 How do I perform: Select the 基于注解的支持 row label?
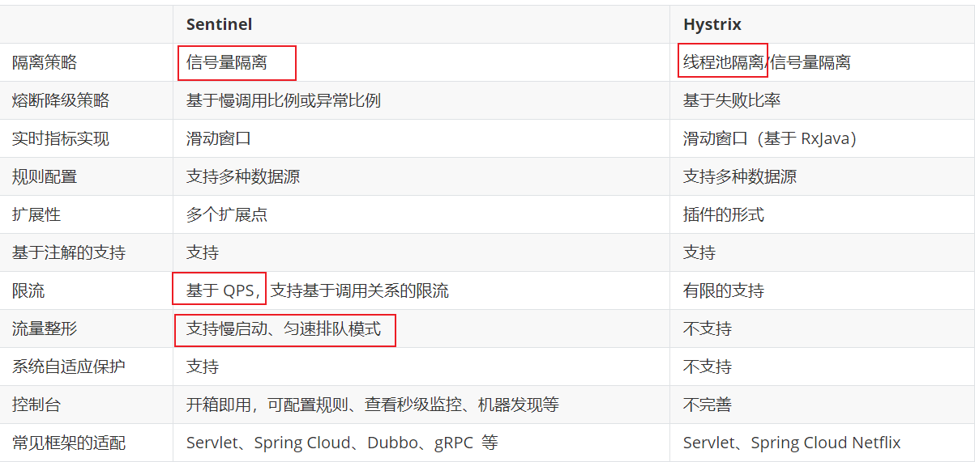(69, 252)
